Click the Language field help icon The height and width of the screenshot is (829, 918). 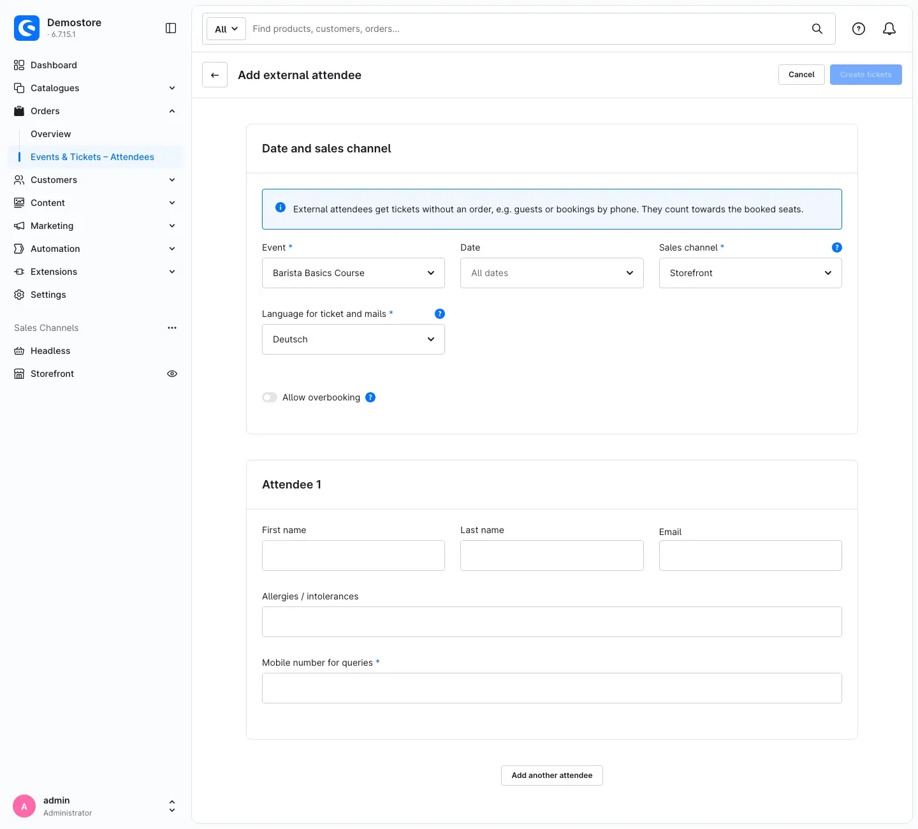[x=440, y=314]
